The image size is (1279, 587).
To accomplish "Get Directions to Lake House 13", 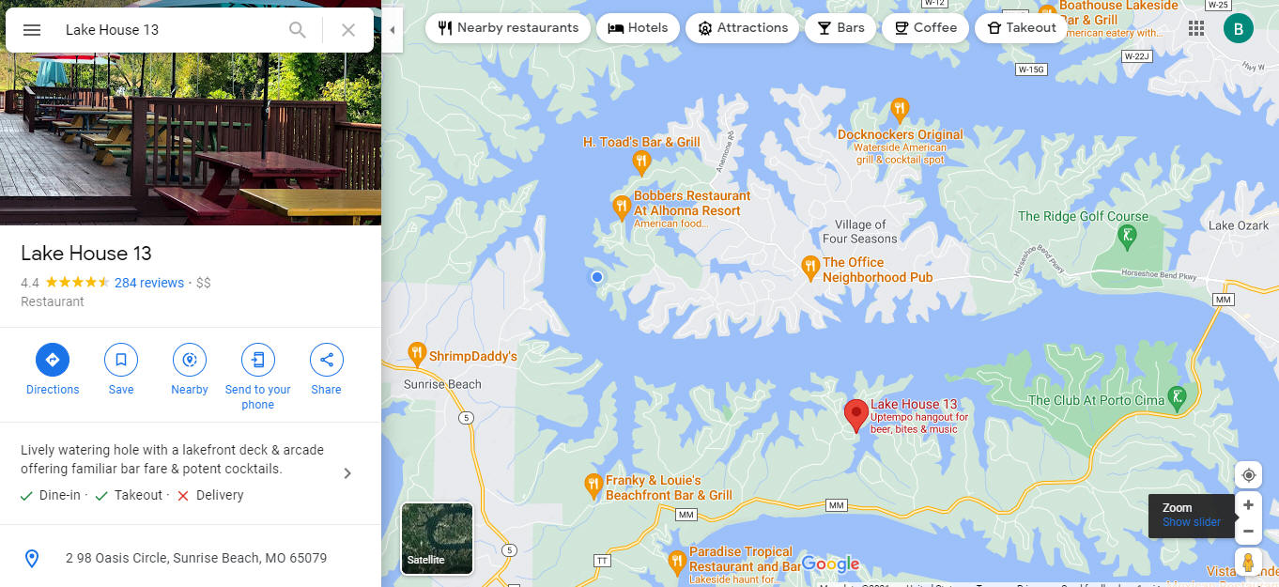I will (53, 360).
